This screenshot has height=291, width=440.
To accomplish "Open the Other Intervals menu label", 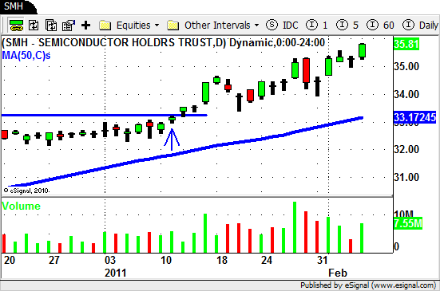I will click(x=217, y=26).
